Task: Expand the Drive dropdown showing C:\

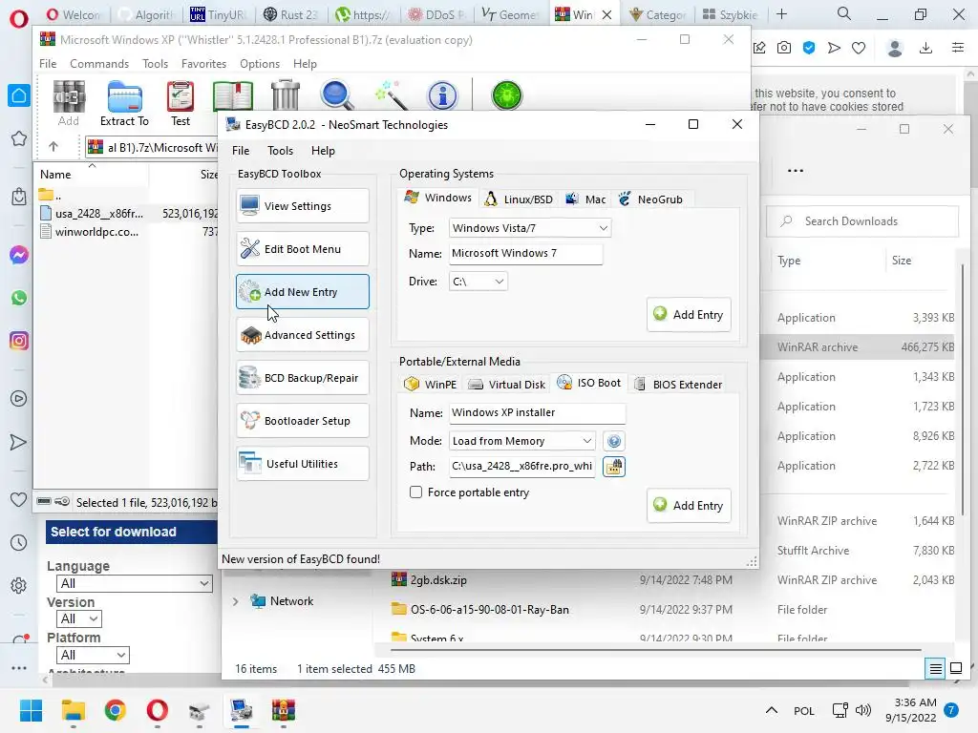Action: (478, 282)
